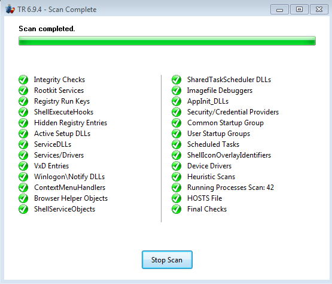Click the check icon beside Heuristic Scans

click(x=176, y=177)
